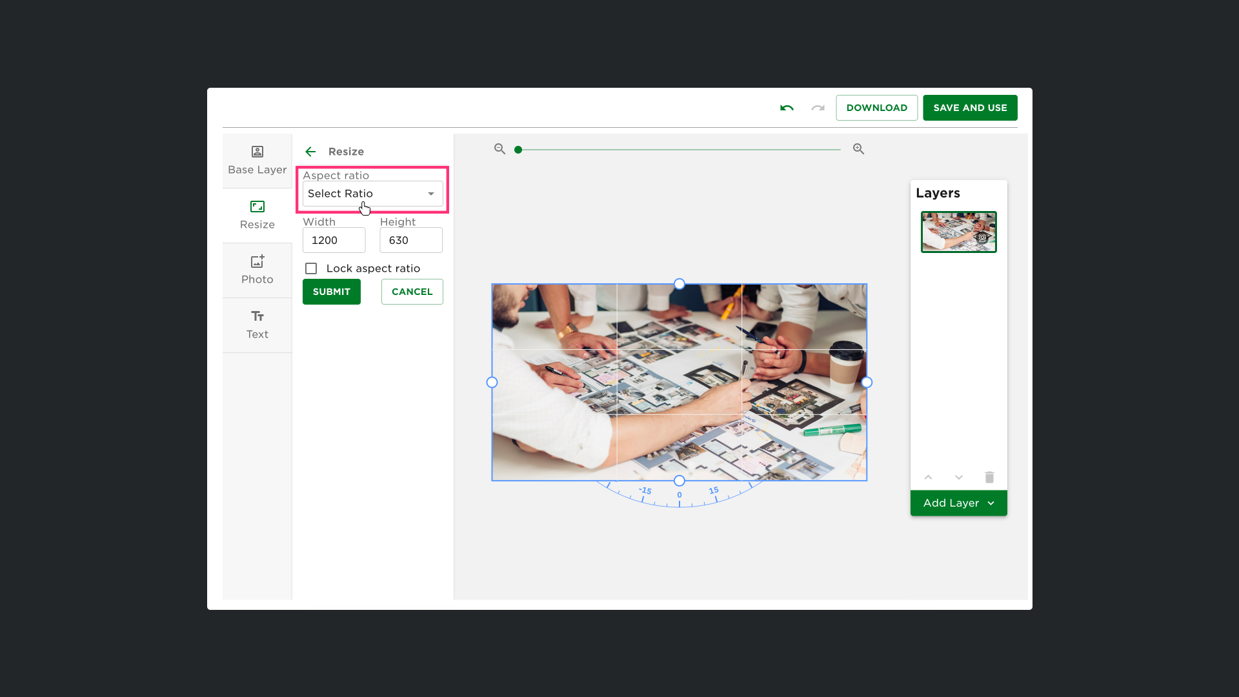Click the Layers panel title
This screenshot has width=1239, height=697.
coord(938,193)
